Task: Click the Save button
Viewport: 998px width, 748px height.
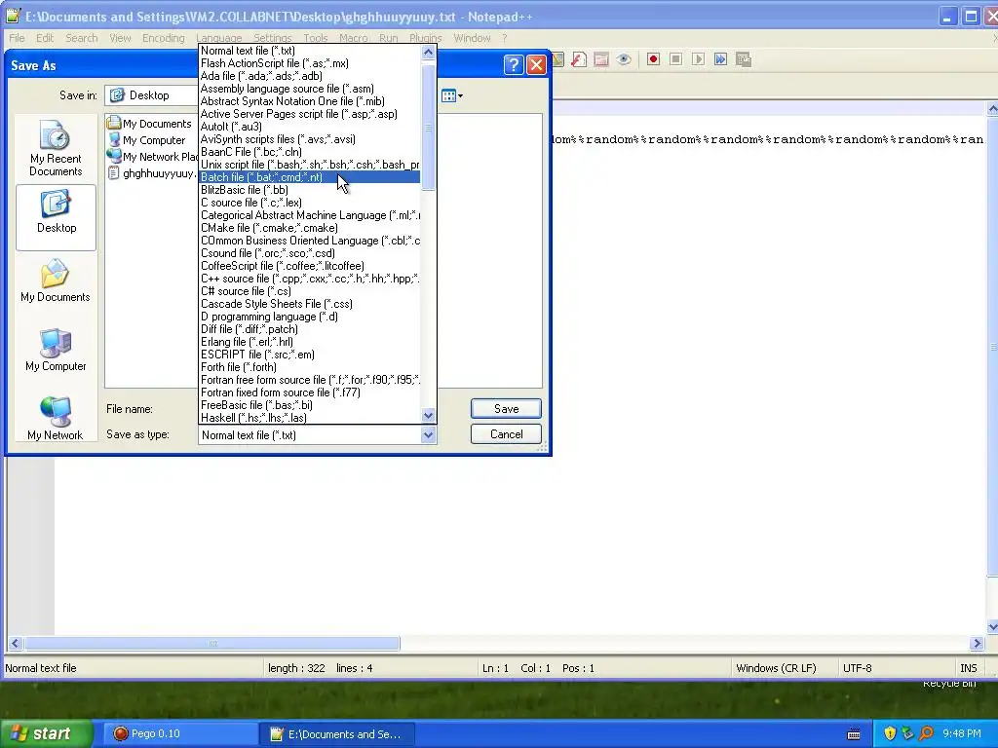Action: click(x=506, y=409)
